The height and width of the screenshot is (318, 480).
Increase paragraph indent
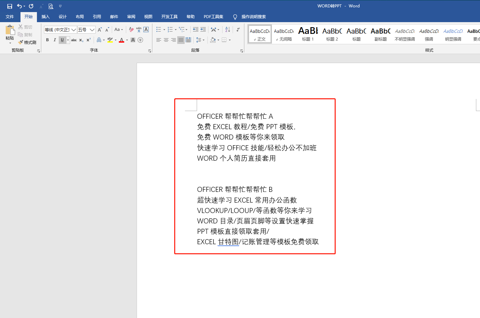pyautogui.click(x=203, y=30)
